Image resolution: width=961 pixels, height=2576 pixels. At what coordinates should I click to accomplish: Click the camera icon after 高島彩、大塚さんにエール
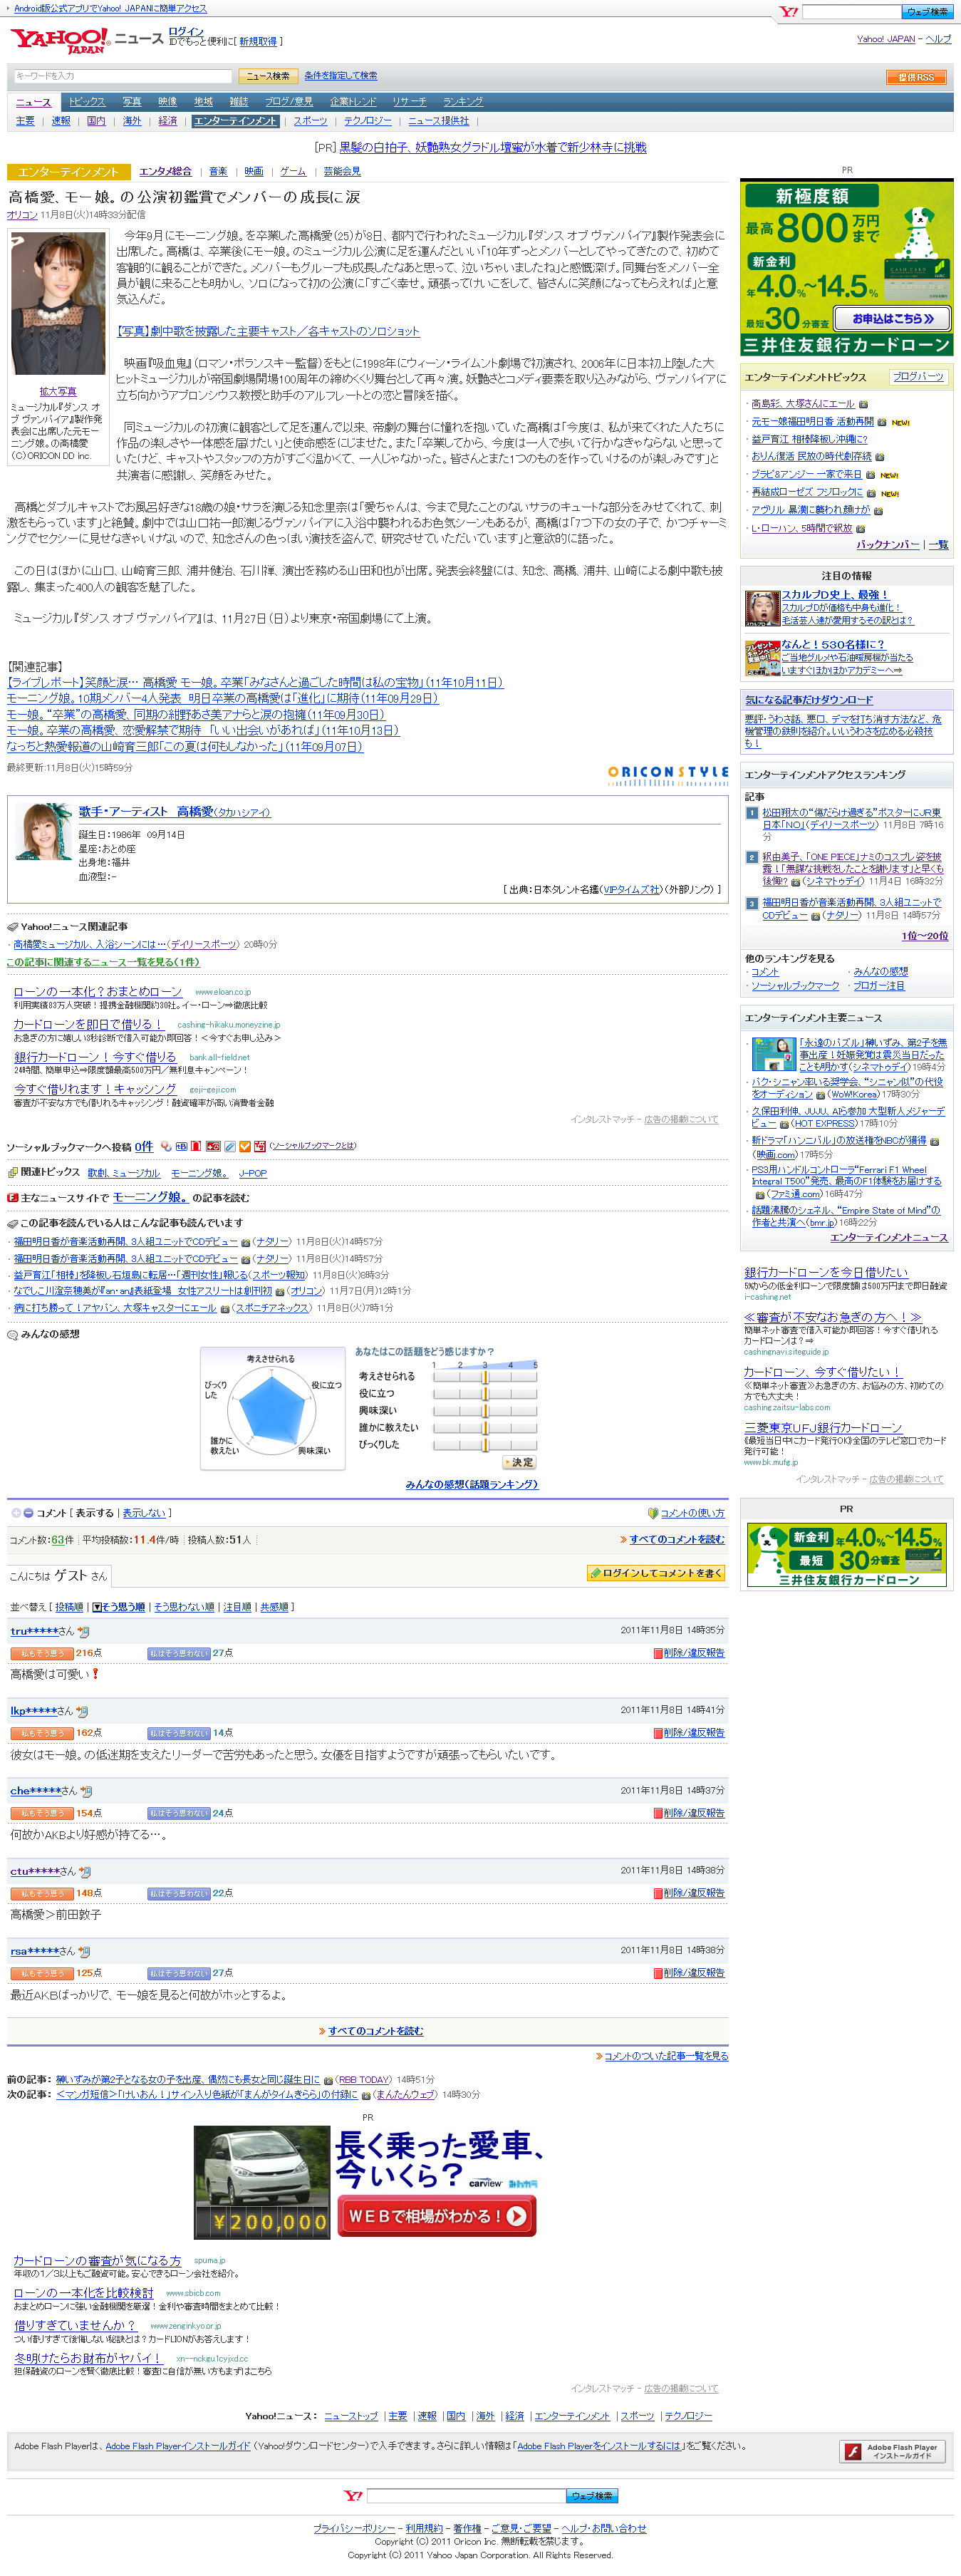tap(864, 404)
